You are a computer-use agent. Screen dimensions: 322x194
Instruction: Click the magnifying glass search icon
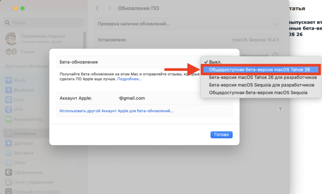click(x=7, y=23)
